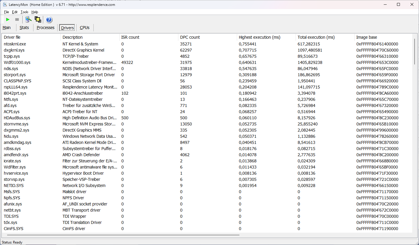Viewport: 419px width, 245px height.
Task: Select the Drivers tab
Action: coord(67,28)
